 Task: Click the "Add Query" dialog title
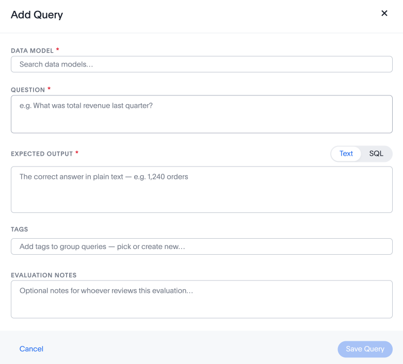pyautogui.click(x=37, y=15)
